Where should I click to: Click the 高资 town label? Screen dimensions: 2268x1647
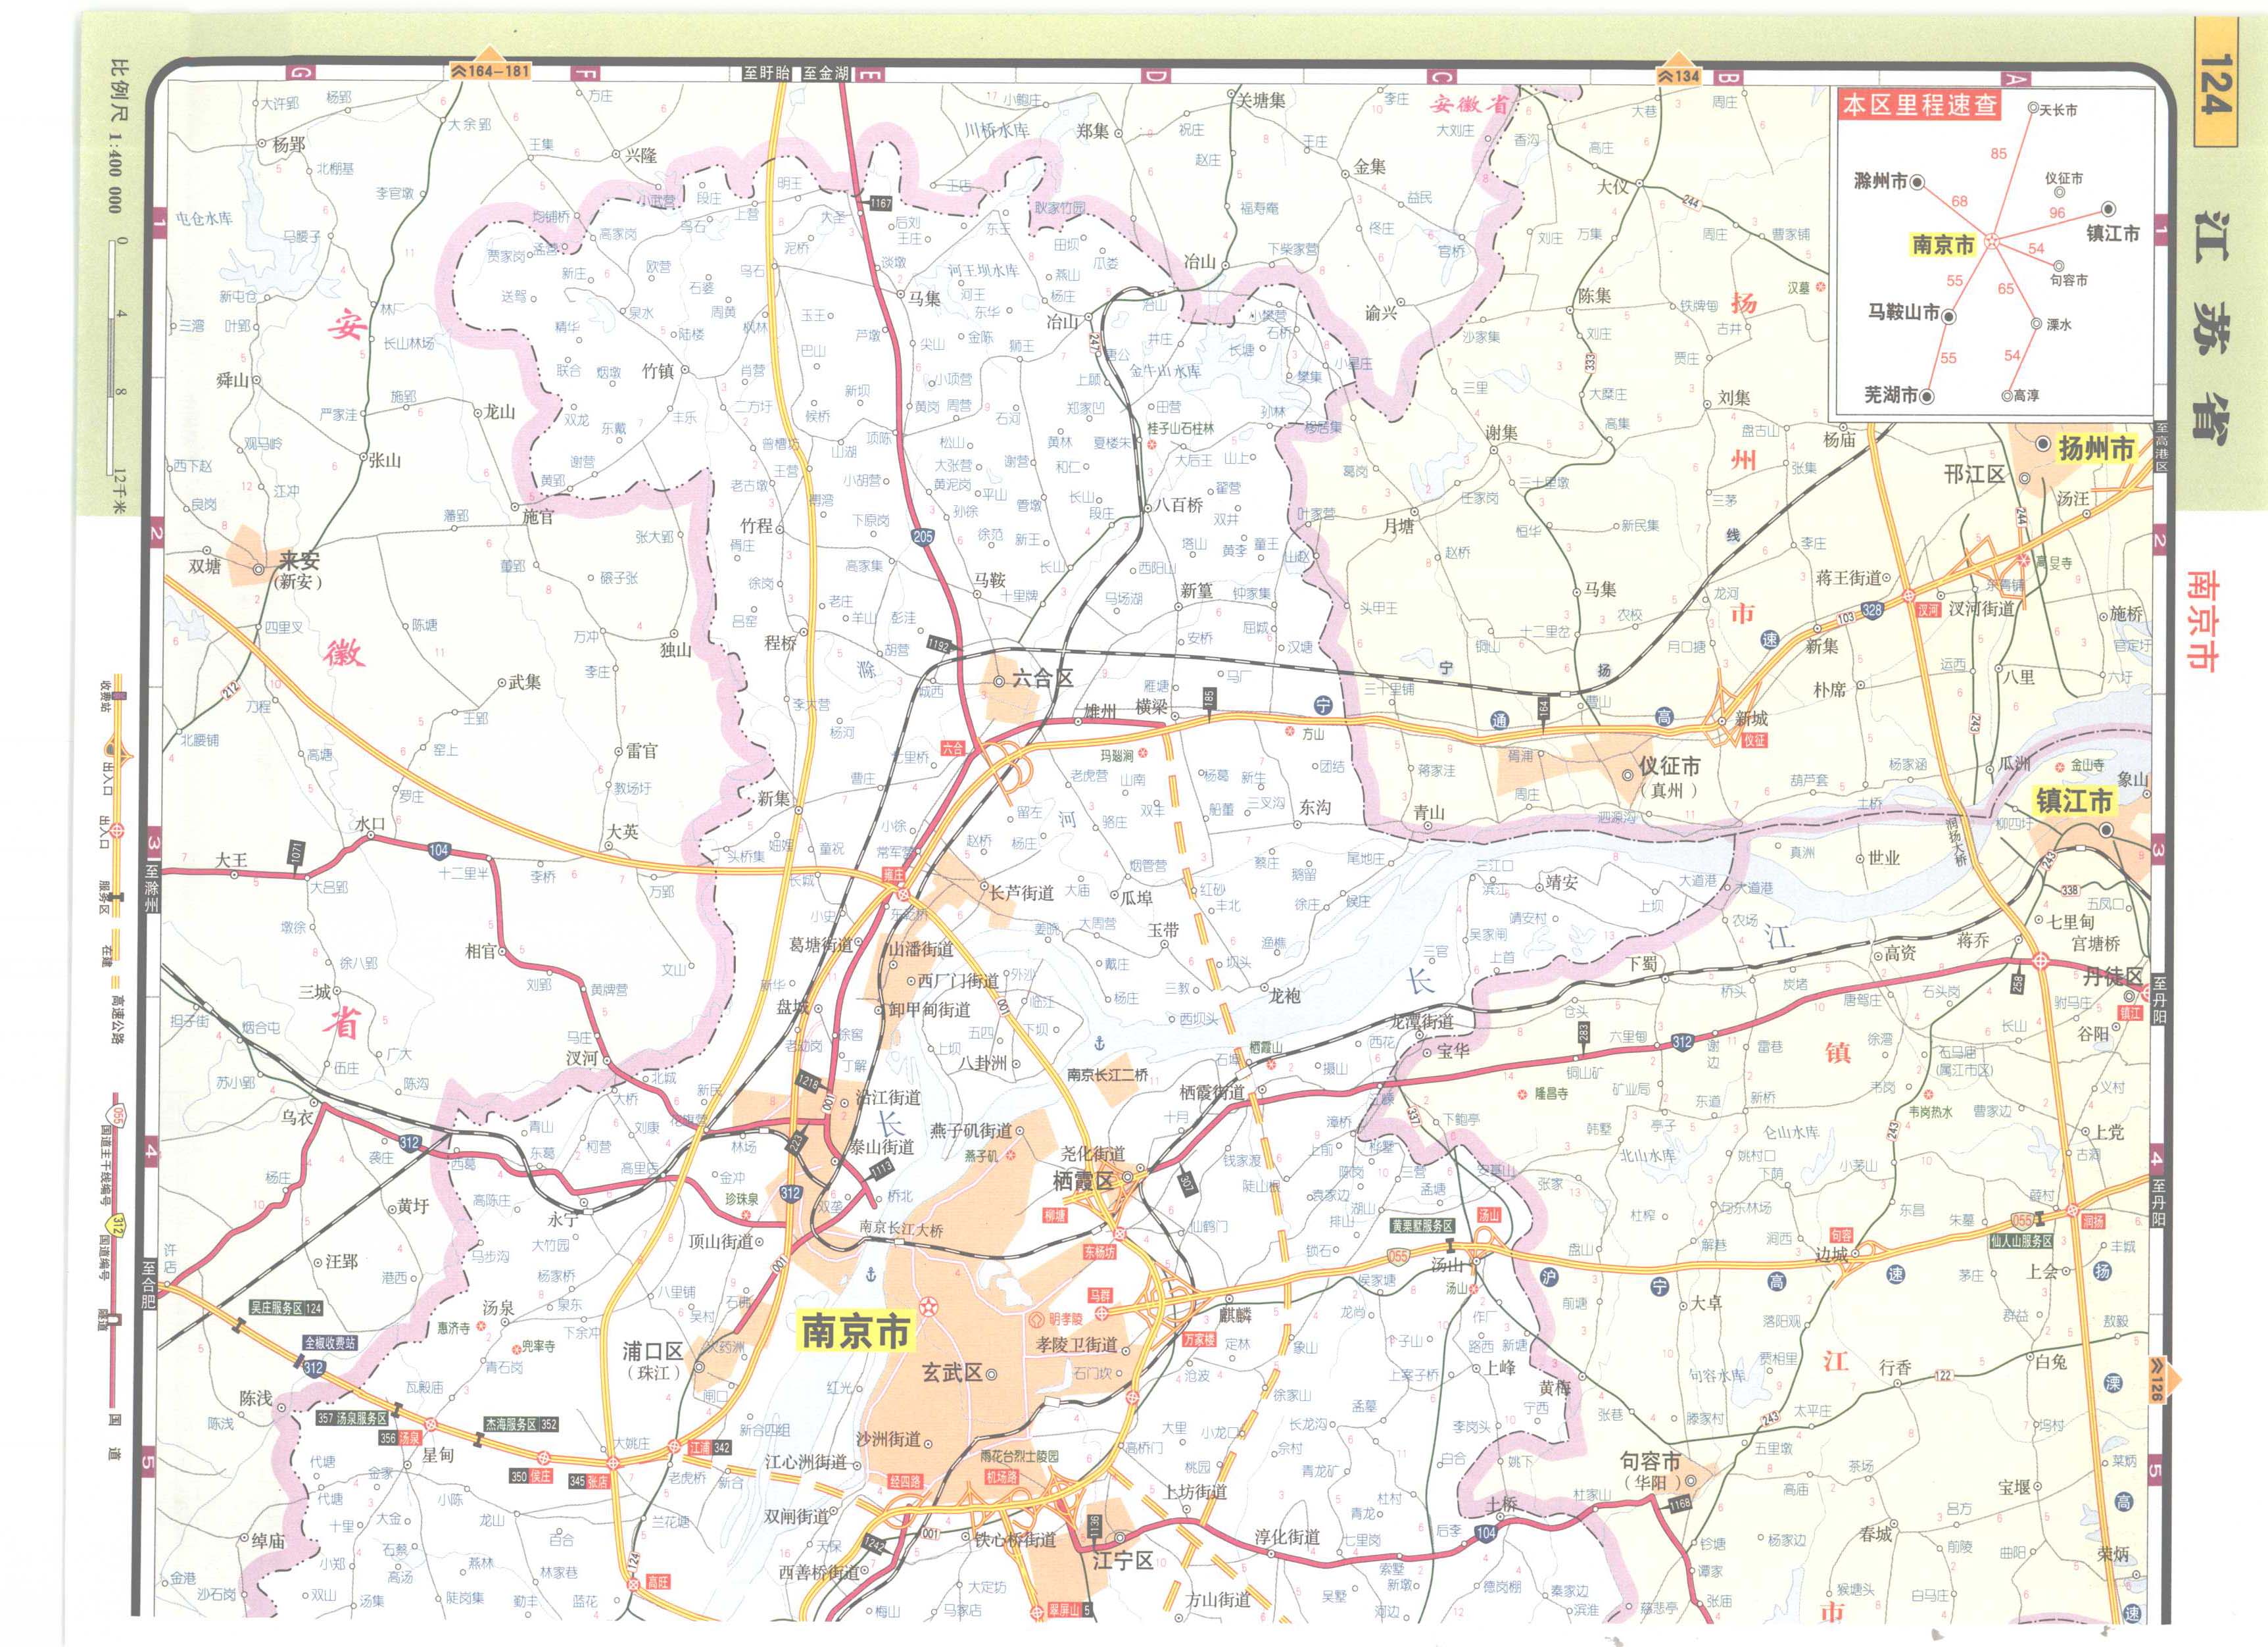coord(1900,953)
